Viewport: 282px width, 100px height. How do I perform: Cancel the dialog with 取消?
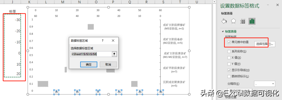[108, 65]
